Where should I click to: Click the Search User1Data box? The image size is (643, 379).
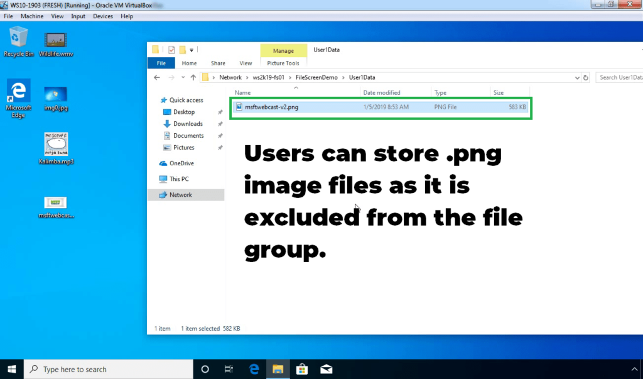point(619,77)
